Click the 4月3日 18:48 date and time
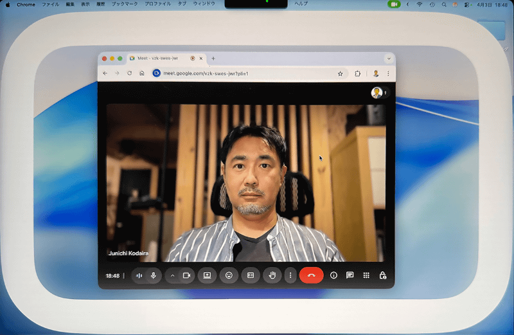Image resolution: width=514 pixels, height=335 pixels. 492,5
